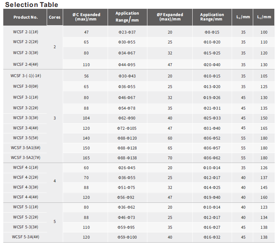The height and width of the screenshot is (243, 278).
Task: Select the WCSF 2-1(1#) product cell
Action: (x=26, y=32)
